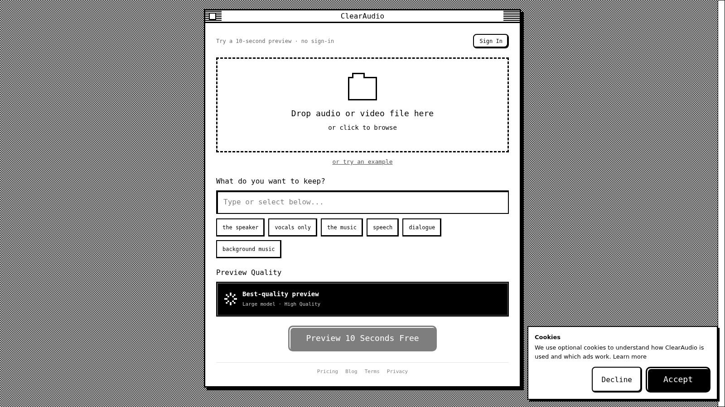This screenshot has width=725, height=407.
Task: Select the 'the speaker' chip
Action: tap(240, 227)
